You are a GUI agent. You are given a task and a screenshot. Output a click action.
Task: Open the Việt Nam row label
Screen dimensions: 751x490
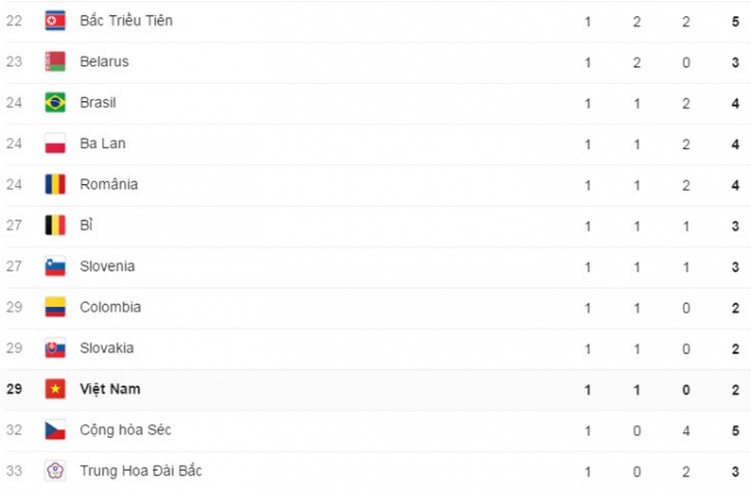coord(110,389)
